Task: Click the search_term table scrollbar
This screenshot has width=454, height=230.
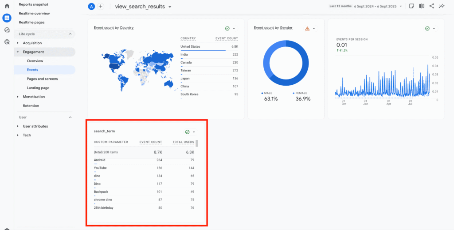Action: (197, 143)
